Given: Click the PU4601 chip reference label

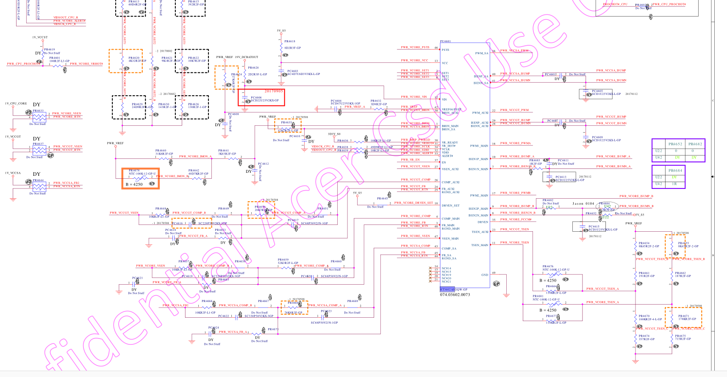Looking at the screenshot, I should tap(445, 42).
